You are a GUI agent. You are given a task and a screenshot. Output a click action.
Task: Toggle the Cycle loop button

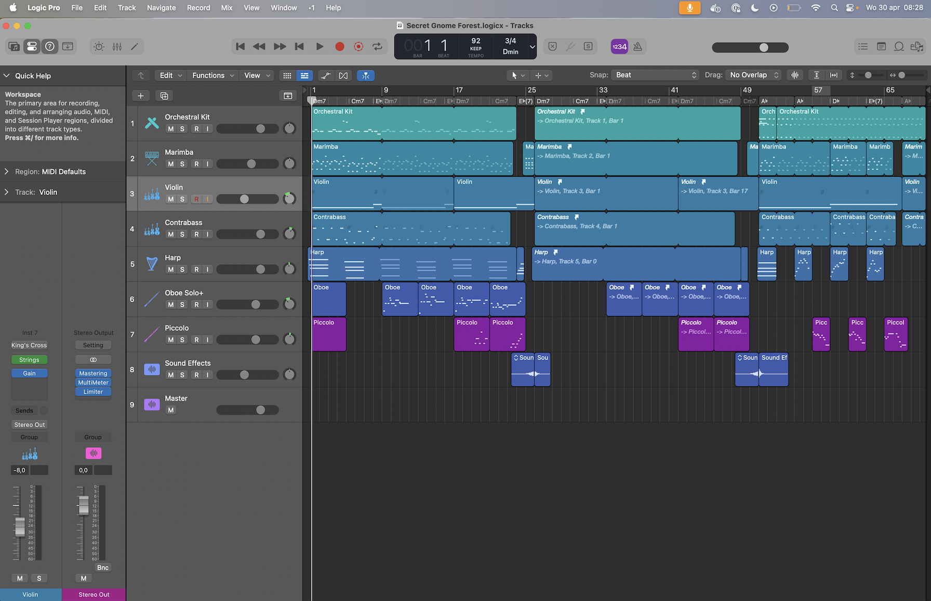coord(378,46)
